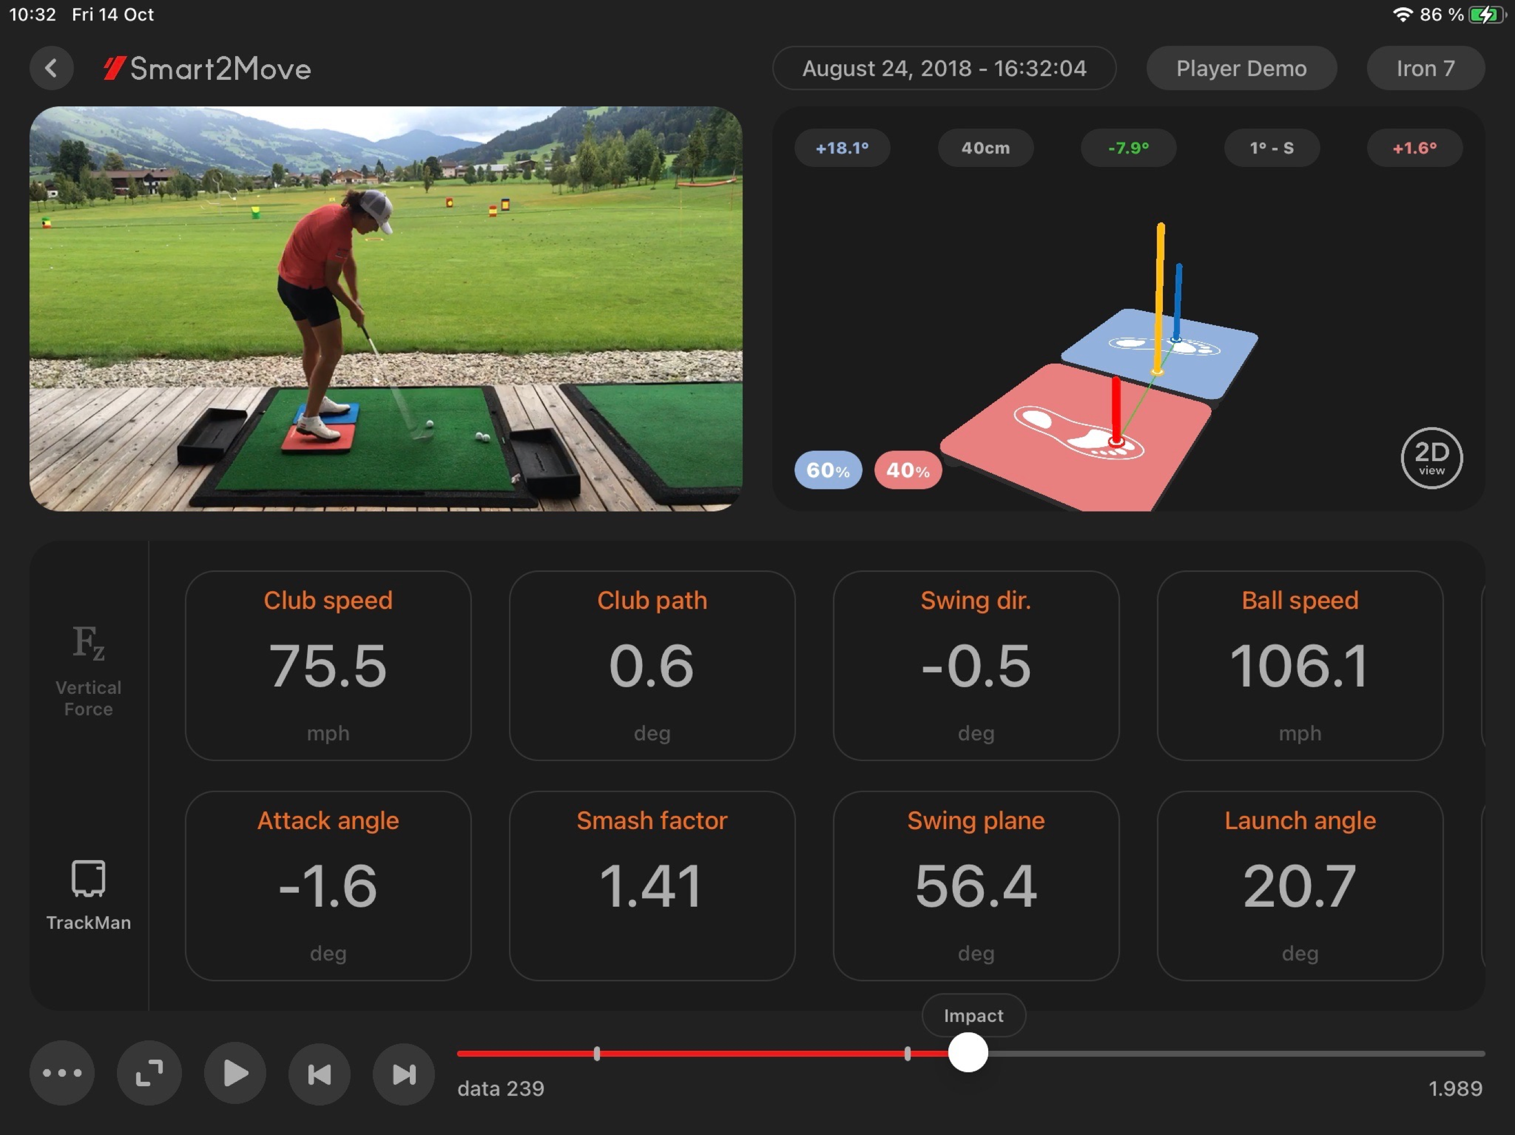Change the Iron 7 club selection
1515x1135 pixels.
(1425, 68)
